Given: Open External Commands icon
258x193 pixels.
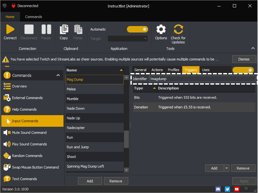Looking at the screenshot, I should (7, 98).
